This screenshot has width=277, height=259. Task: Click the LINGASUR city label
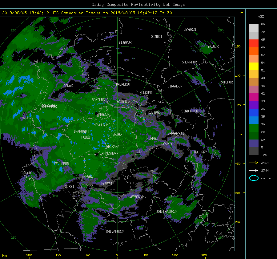[175, 86]
